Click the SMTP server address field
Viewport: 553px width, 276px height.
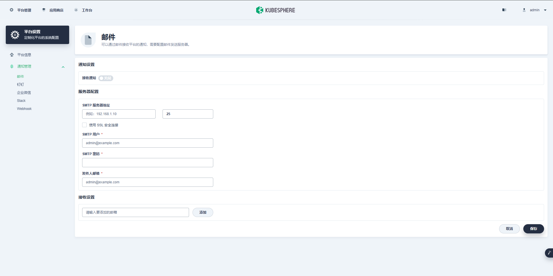pyautogui.click(x=119, y=114)
